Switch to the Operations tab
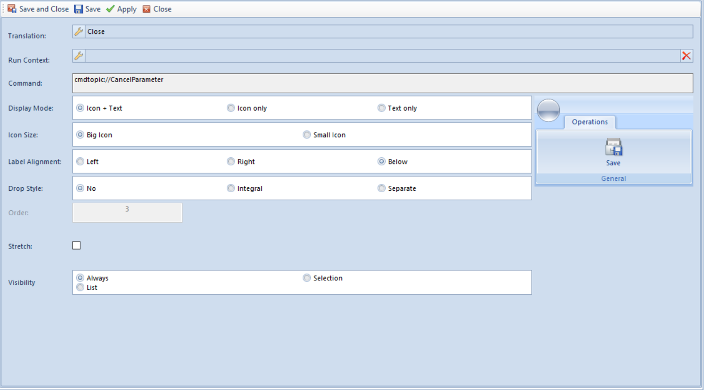 click(x=590, y=122)
